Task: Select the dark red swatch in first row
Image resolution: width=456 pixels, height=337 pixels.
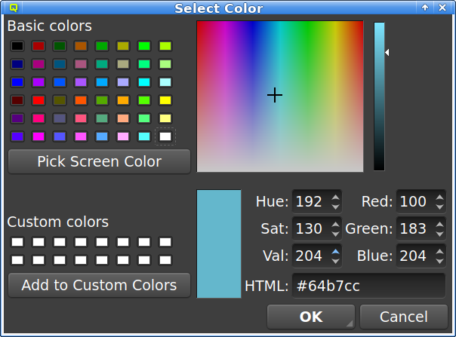Action: pos(39,46)
